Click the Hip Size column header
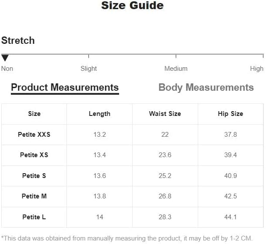Image resolution: width=266 pixels, height=244 pixels. [x=230, y=114]
